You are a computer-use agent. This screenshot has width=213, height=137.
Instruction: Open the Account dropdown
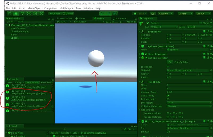pyautogui.click(x=165, y=14)
